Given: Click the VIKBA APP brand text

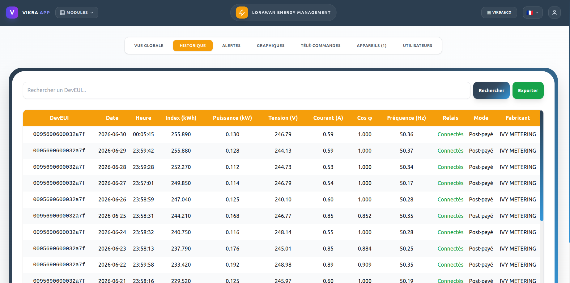Looking at the screenshot, I should tap(36, 13).
